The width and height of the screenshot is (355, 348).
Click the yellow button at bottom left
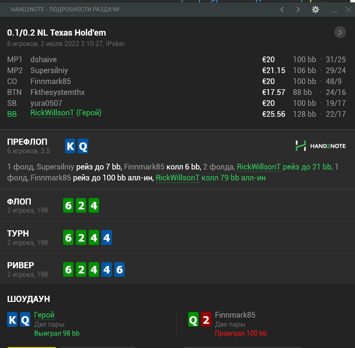(x=31, y=347)
